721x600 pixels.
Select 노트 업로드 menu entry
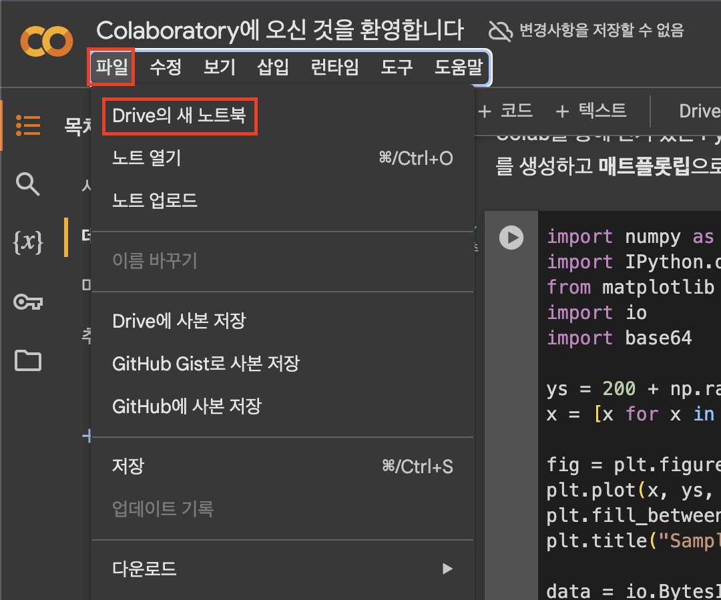(x=282, y=200)
